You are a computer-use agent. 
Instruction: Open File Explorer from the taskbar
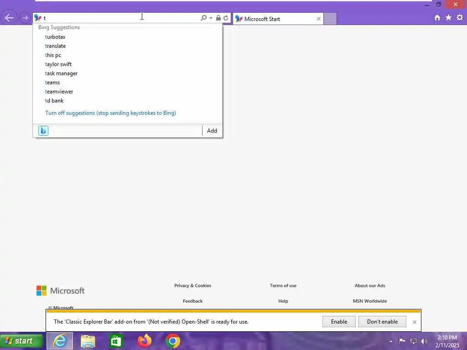pos(88,341)
